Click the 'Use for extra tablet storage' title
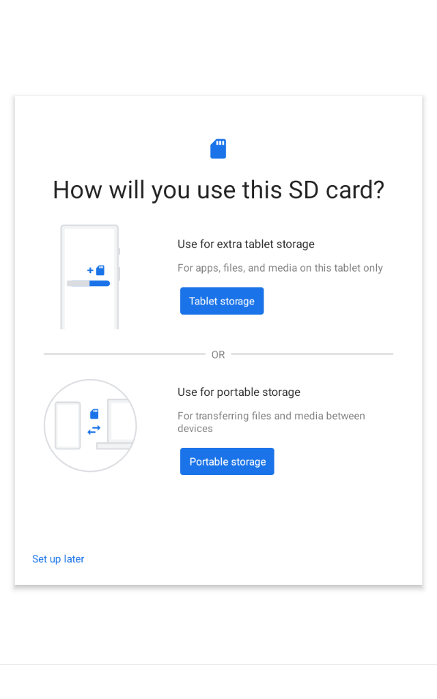 (x=246, y=244)
